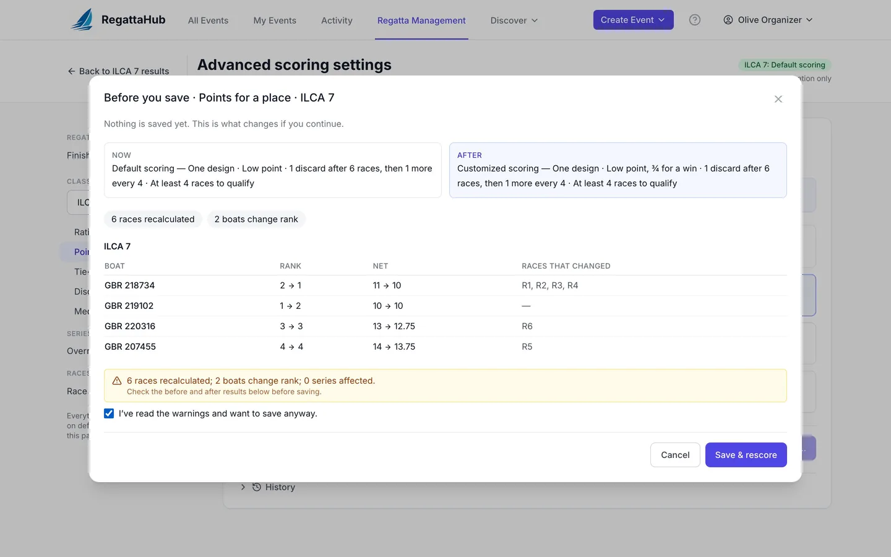This screenshot has height=557, width=891.
Task: Click the RegattaHub sailboat logo
Action: [x=82, y=20]
